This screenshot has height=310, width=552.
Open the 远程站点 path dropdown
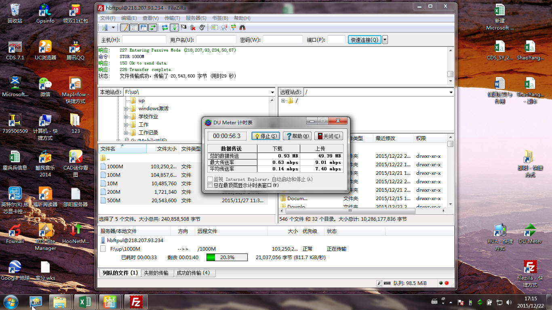pos(451,92)
